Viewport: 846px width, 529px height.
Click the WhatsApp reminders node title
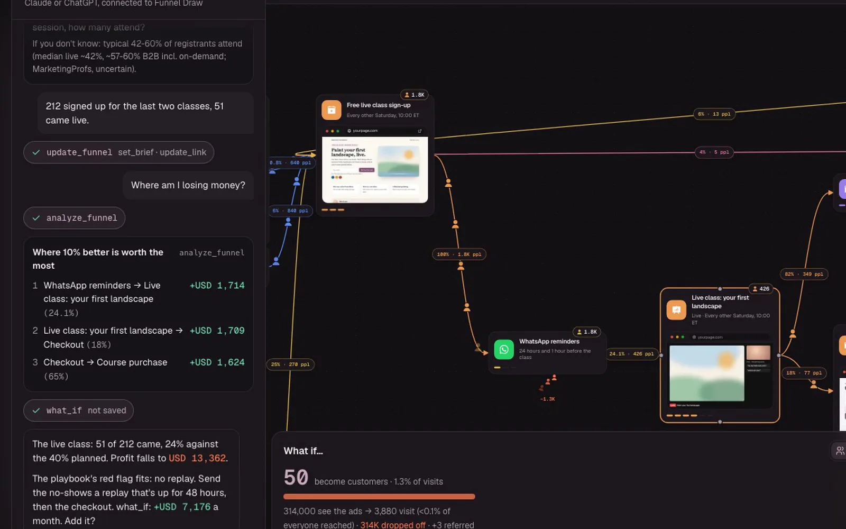pos(549,342)
